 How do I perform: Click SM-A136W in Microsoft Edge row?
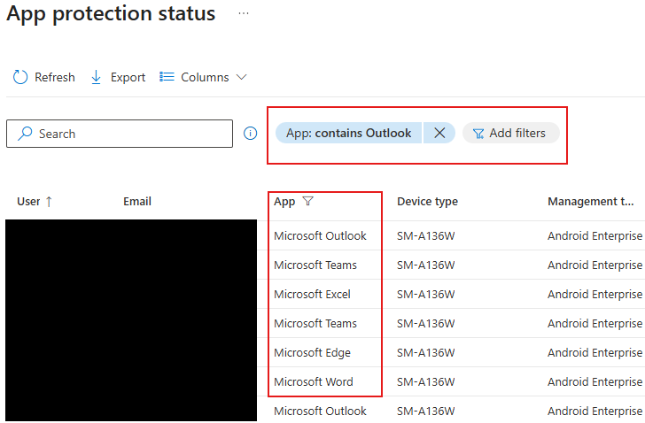click(426, 353)
